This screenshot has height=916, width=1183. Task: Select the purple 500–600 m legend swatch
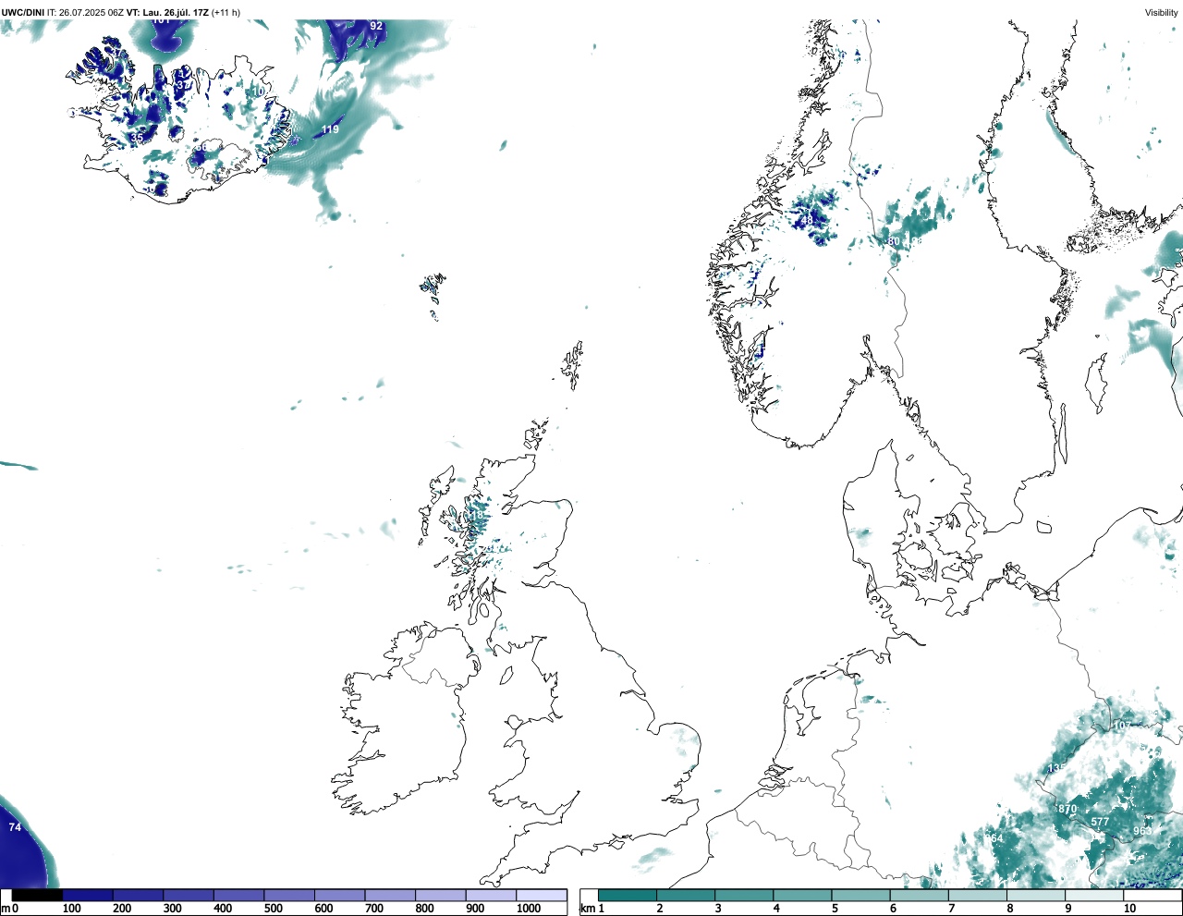(x=289, y=895)
